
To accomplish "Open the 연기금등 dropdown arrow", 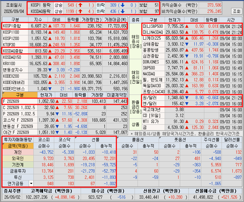I will 31,183.
